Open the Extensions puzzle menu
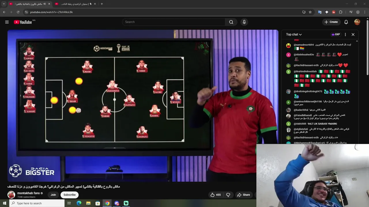The width and height of the screenshot is (369, 207). (340, 12)
